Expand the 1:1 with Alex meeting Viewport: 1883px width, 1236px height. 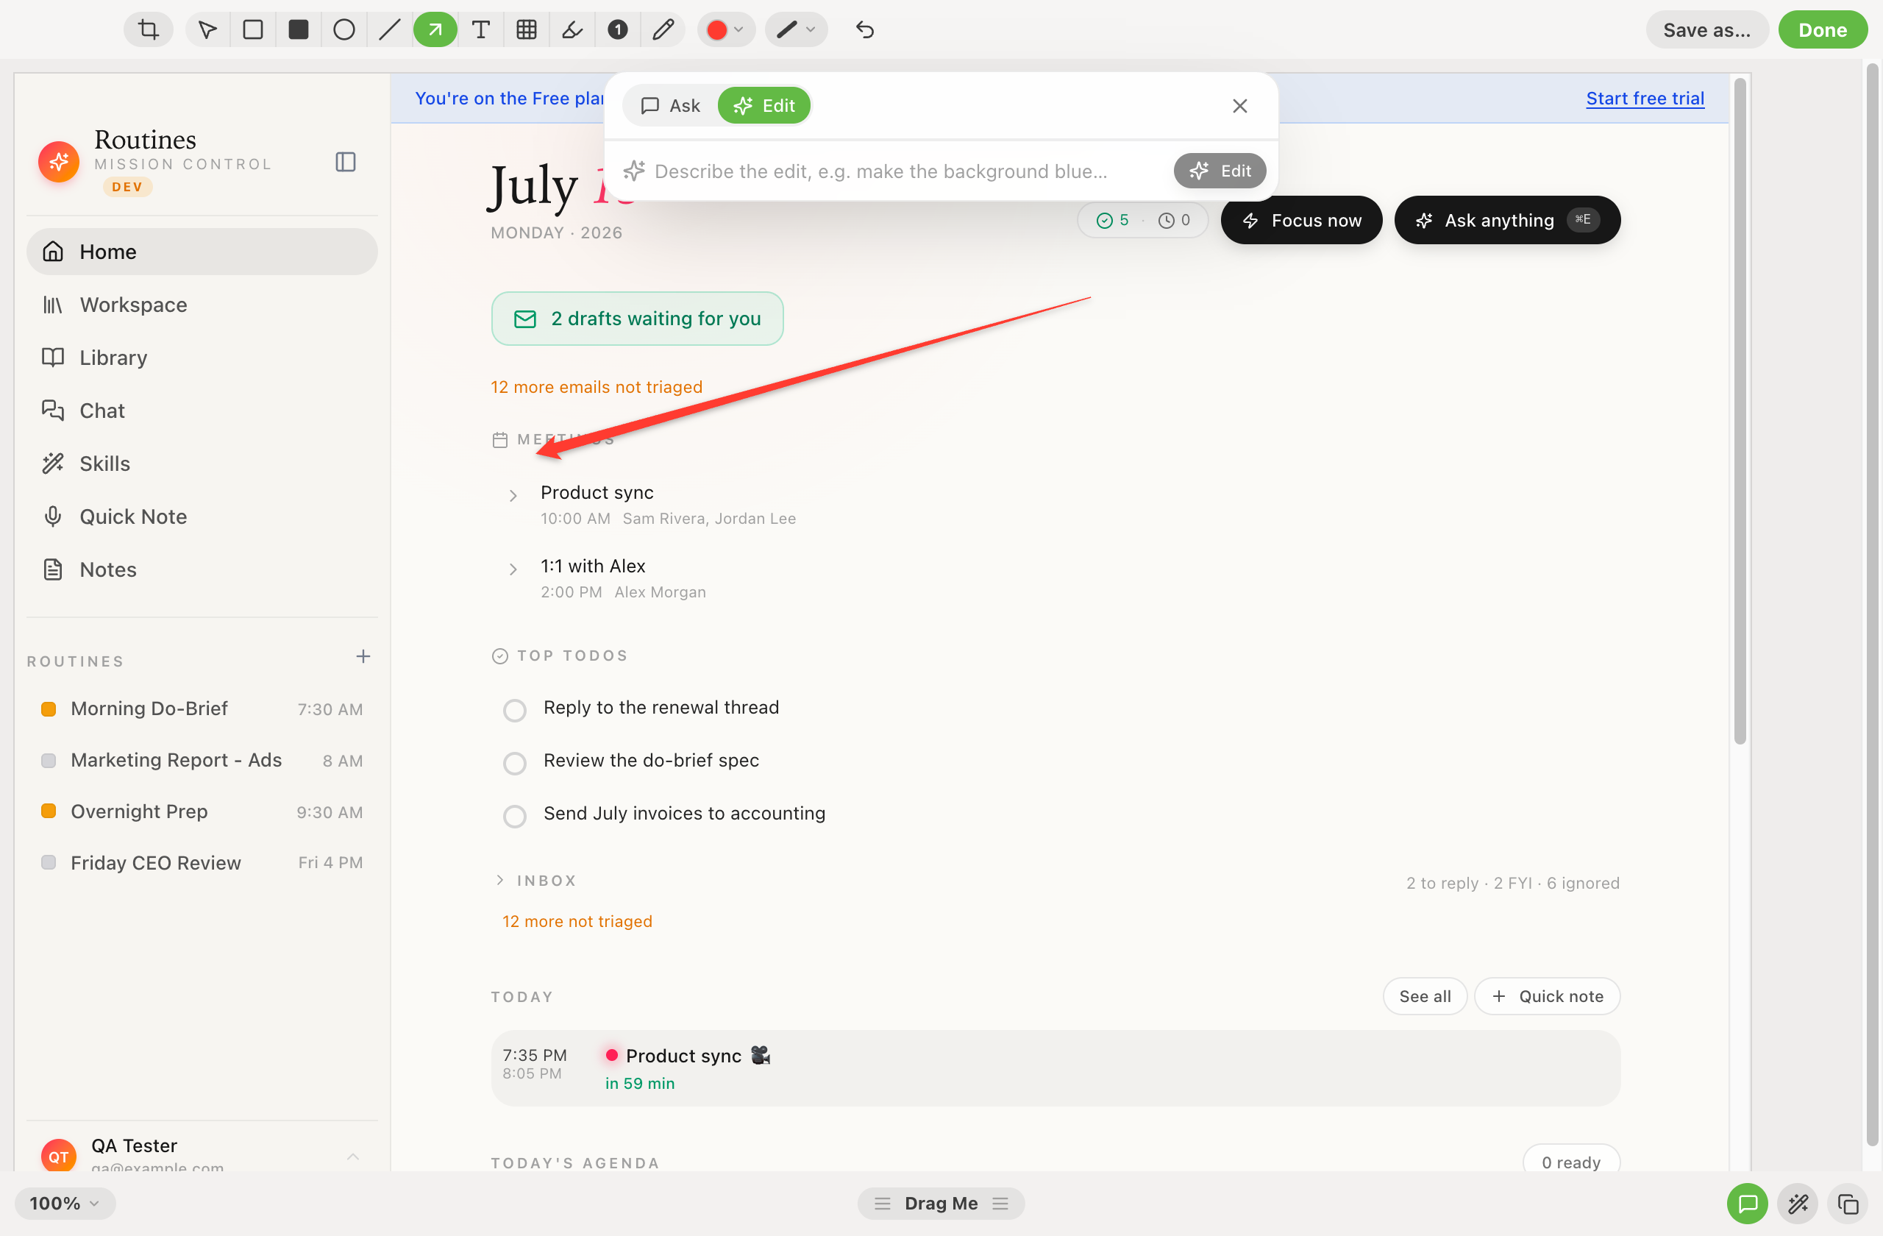(x=513, y=569)
